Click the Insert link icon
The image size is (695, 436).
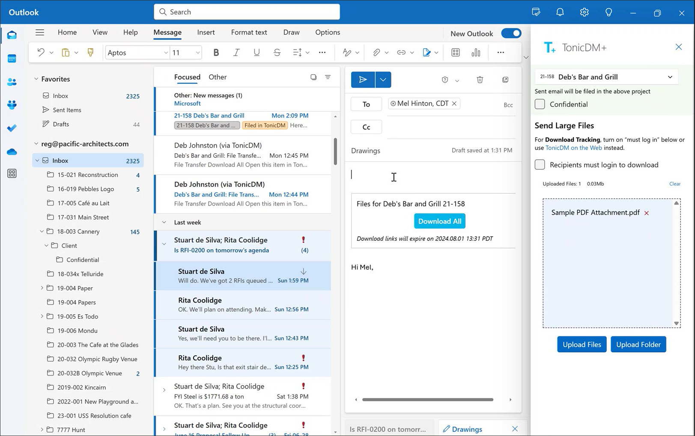tap(401, 52)
